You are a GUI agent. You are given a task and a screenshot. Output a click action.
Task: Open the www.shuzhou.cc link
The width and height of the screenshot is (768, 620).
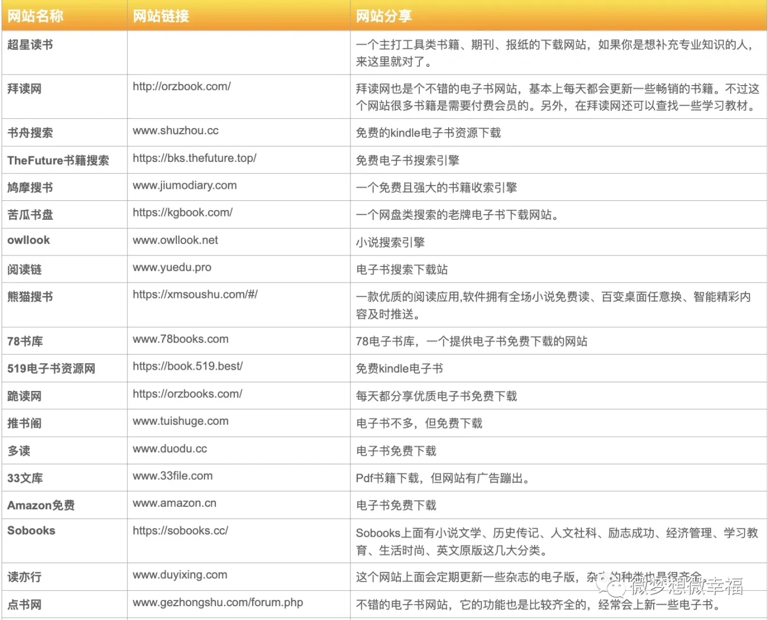(x=176, y=131)
